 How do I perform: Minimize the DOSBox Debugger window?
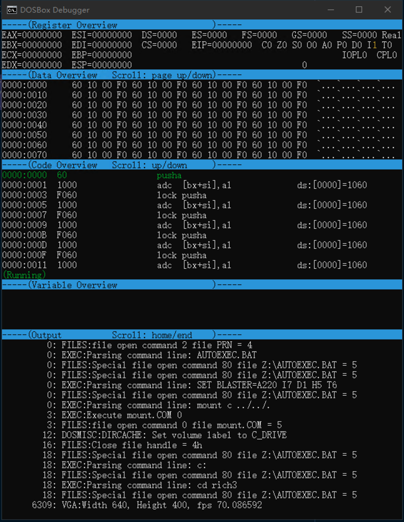331,9
